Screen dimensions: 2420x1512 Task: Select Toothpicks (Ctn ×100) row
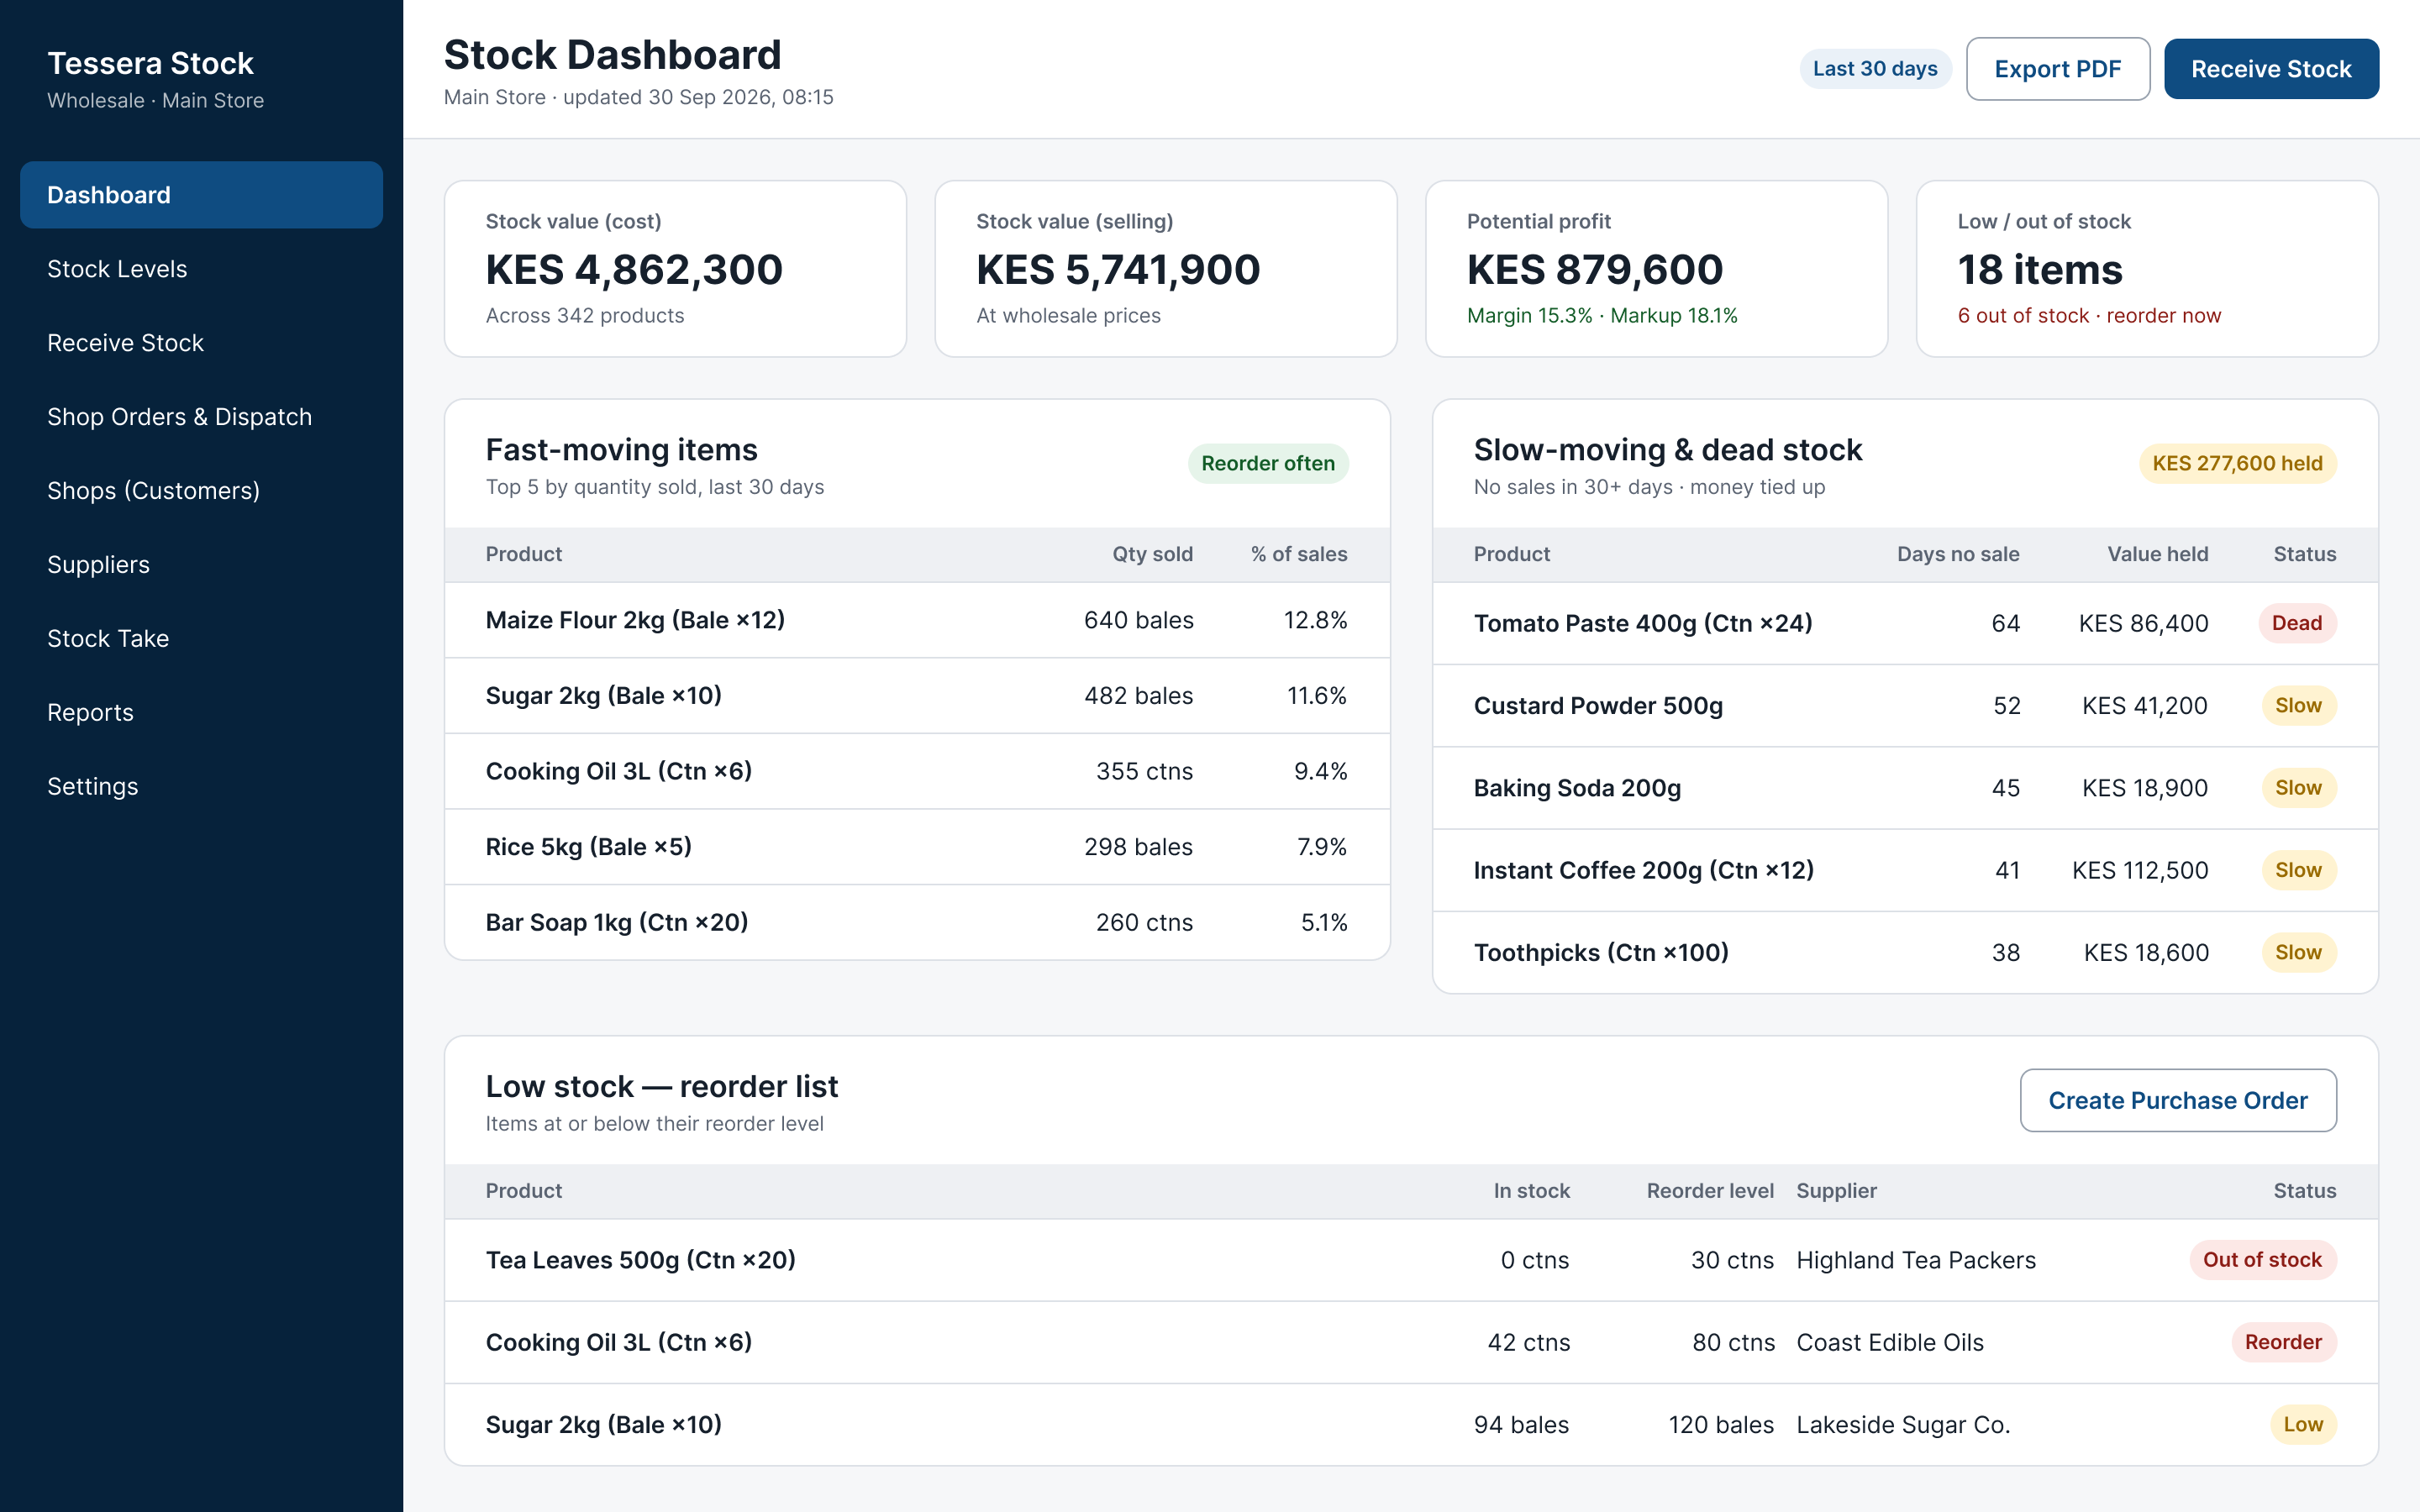coord(1905,953)
